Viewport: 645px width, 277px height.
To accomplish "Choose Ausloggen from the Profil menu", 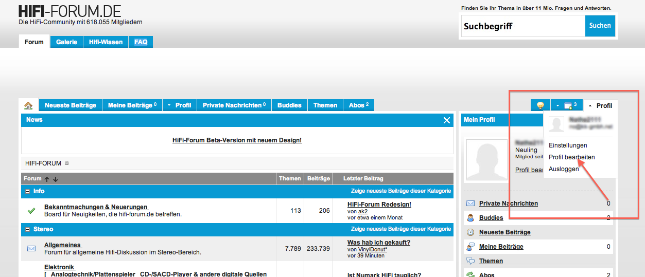I will [x=564, y=169].
